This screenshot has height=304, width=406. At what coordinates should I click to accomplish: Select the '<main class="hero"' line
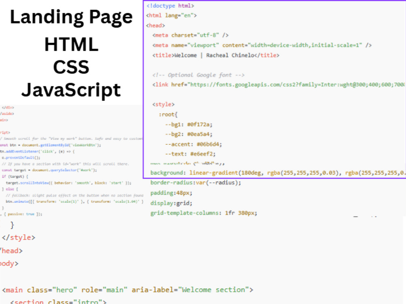point(127,290)
